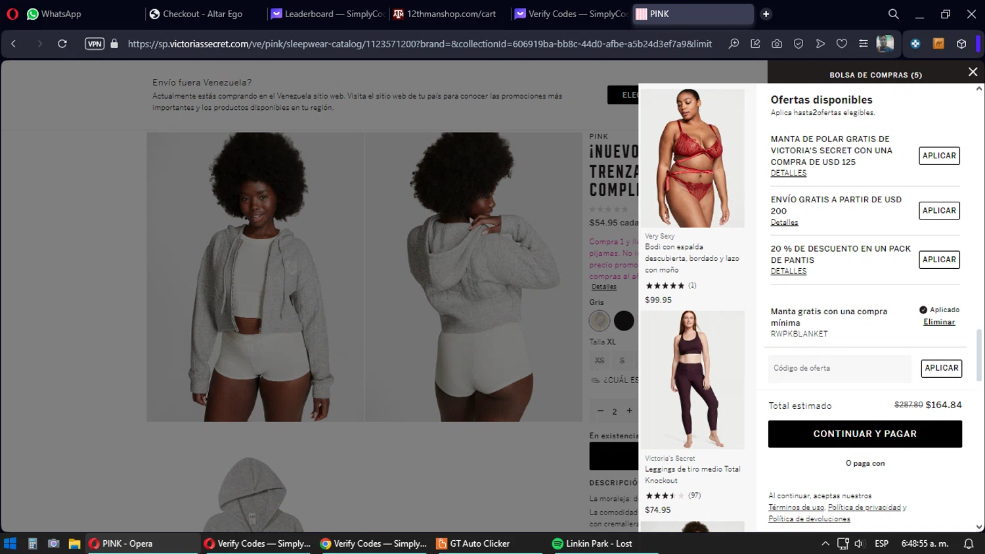View back hoodie model product photo
The image size is (985, 554).
click(x=473, y=277)
